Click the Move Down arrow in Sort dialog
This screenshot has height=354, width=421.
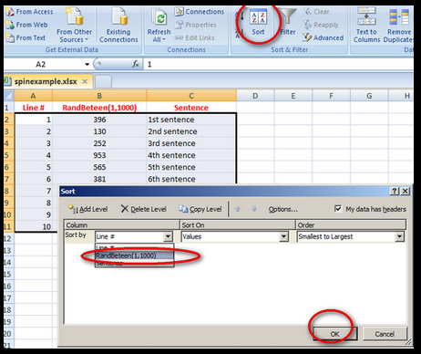click(254, 209)
